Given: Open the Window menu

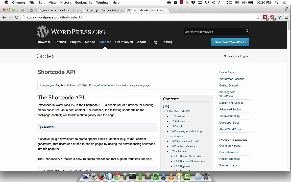Looking at the screenshot, I should click(102, 3).
